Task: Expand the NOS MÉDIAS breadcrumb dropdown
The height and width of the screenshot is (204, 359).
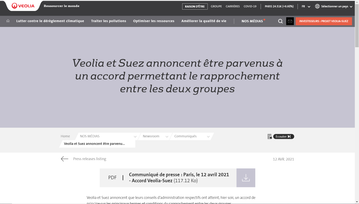Action: [x=135, y=137]
